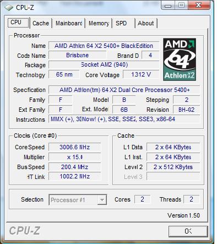Image resolution: width=217 pixels, height=244 pixels.
Task: Click the Ext. Model value 6B
Action: click(x=124, y=110)
